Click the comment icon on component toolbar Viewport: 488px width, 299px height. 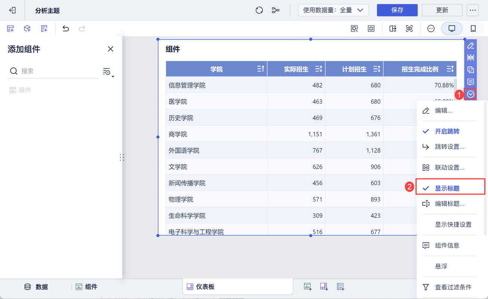pyautogui.click(x=471, y=82)
